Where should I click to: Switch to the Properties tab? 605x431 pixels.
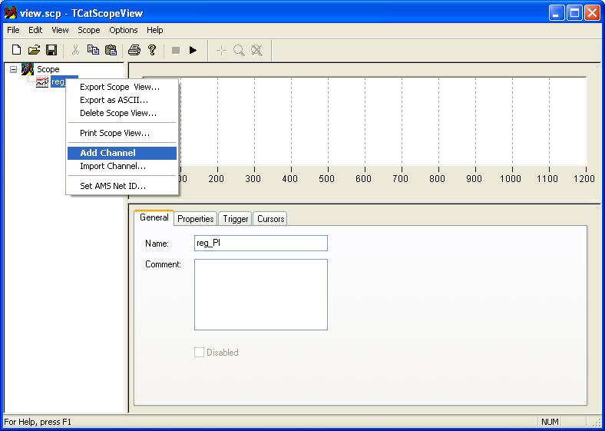coord(196,219)
